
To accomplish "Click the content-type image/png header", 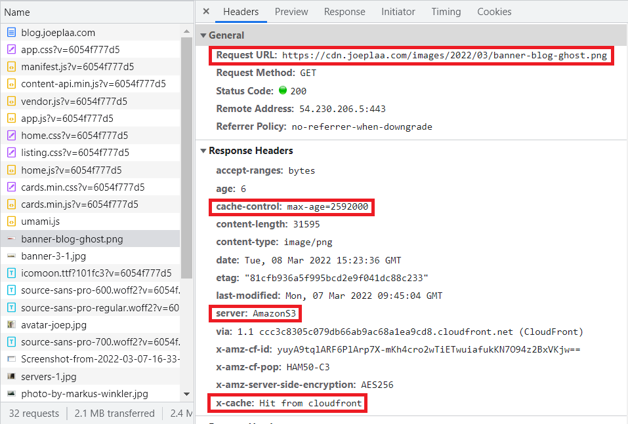I will pyautogui.click(x=274, y=242).
